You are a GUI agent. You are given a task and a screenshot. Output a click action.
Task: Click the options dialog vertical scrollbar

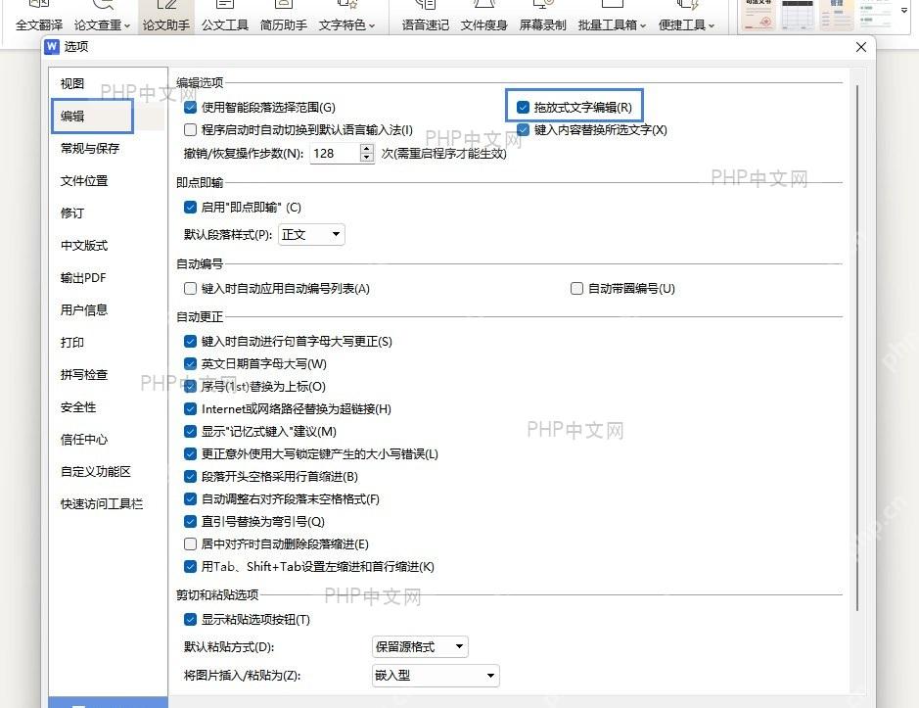857,348
